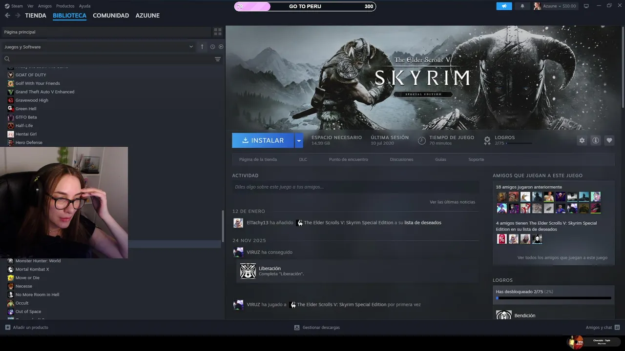625x351 pixels.
Task: Open the Productos menu
Action: point(65,6)
